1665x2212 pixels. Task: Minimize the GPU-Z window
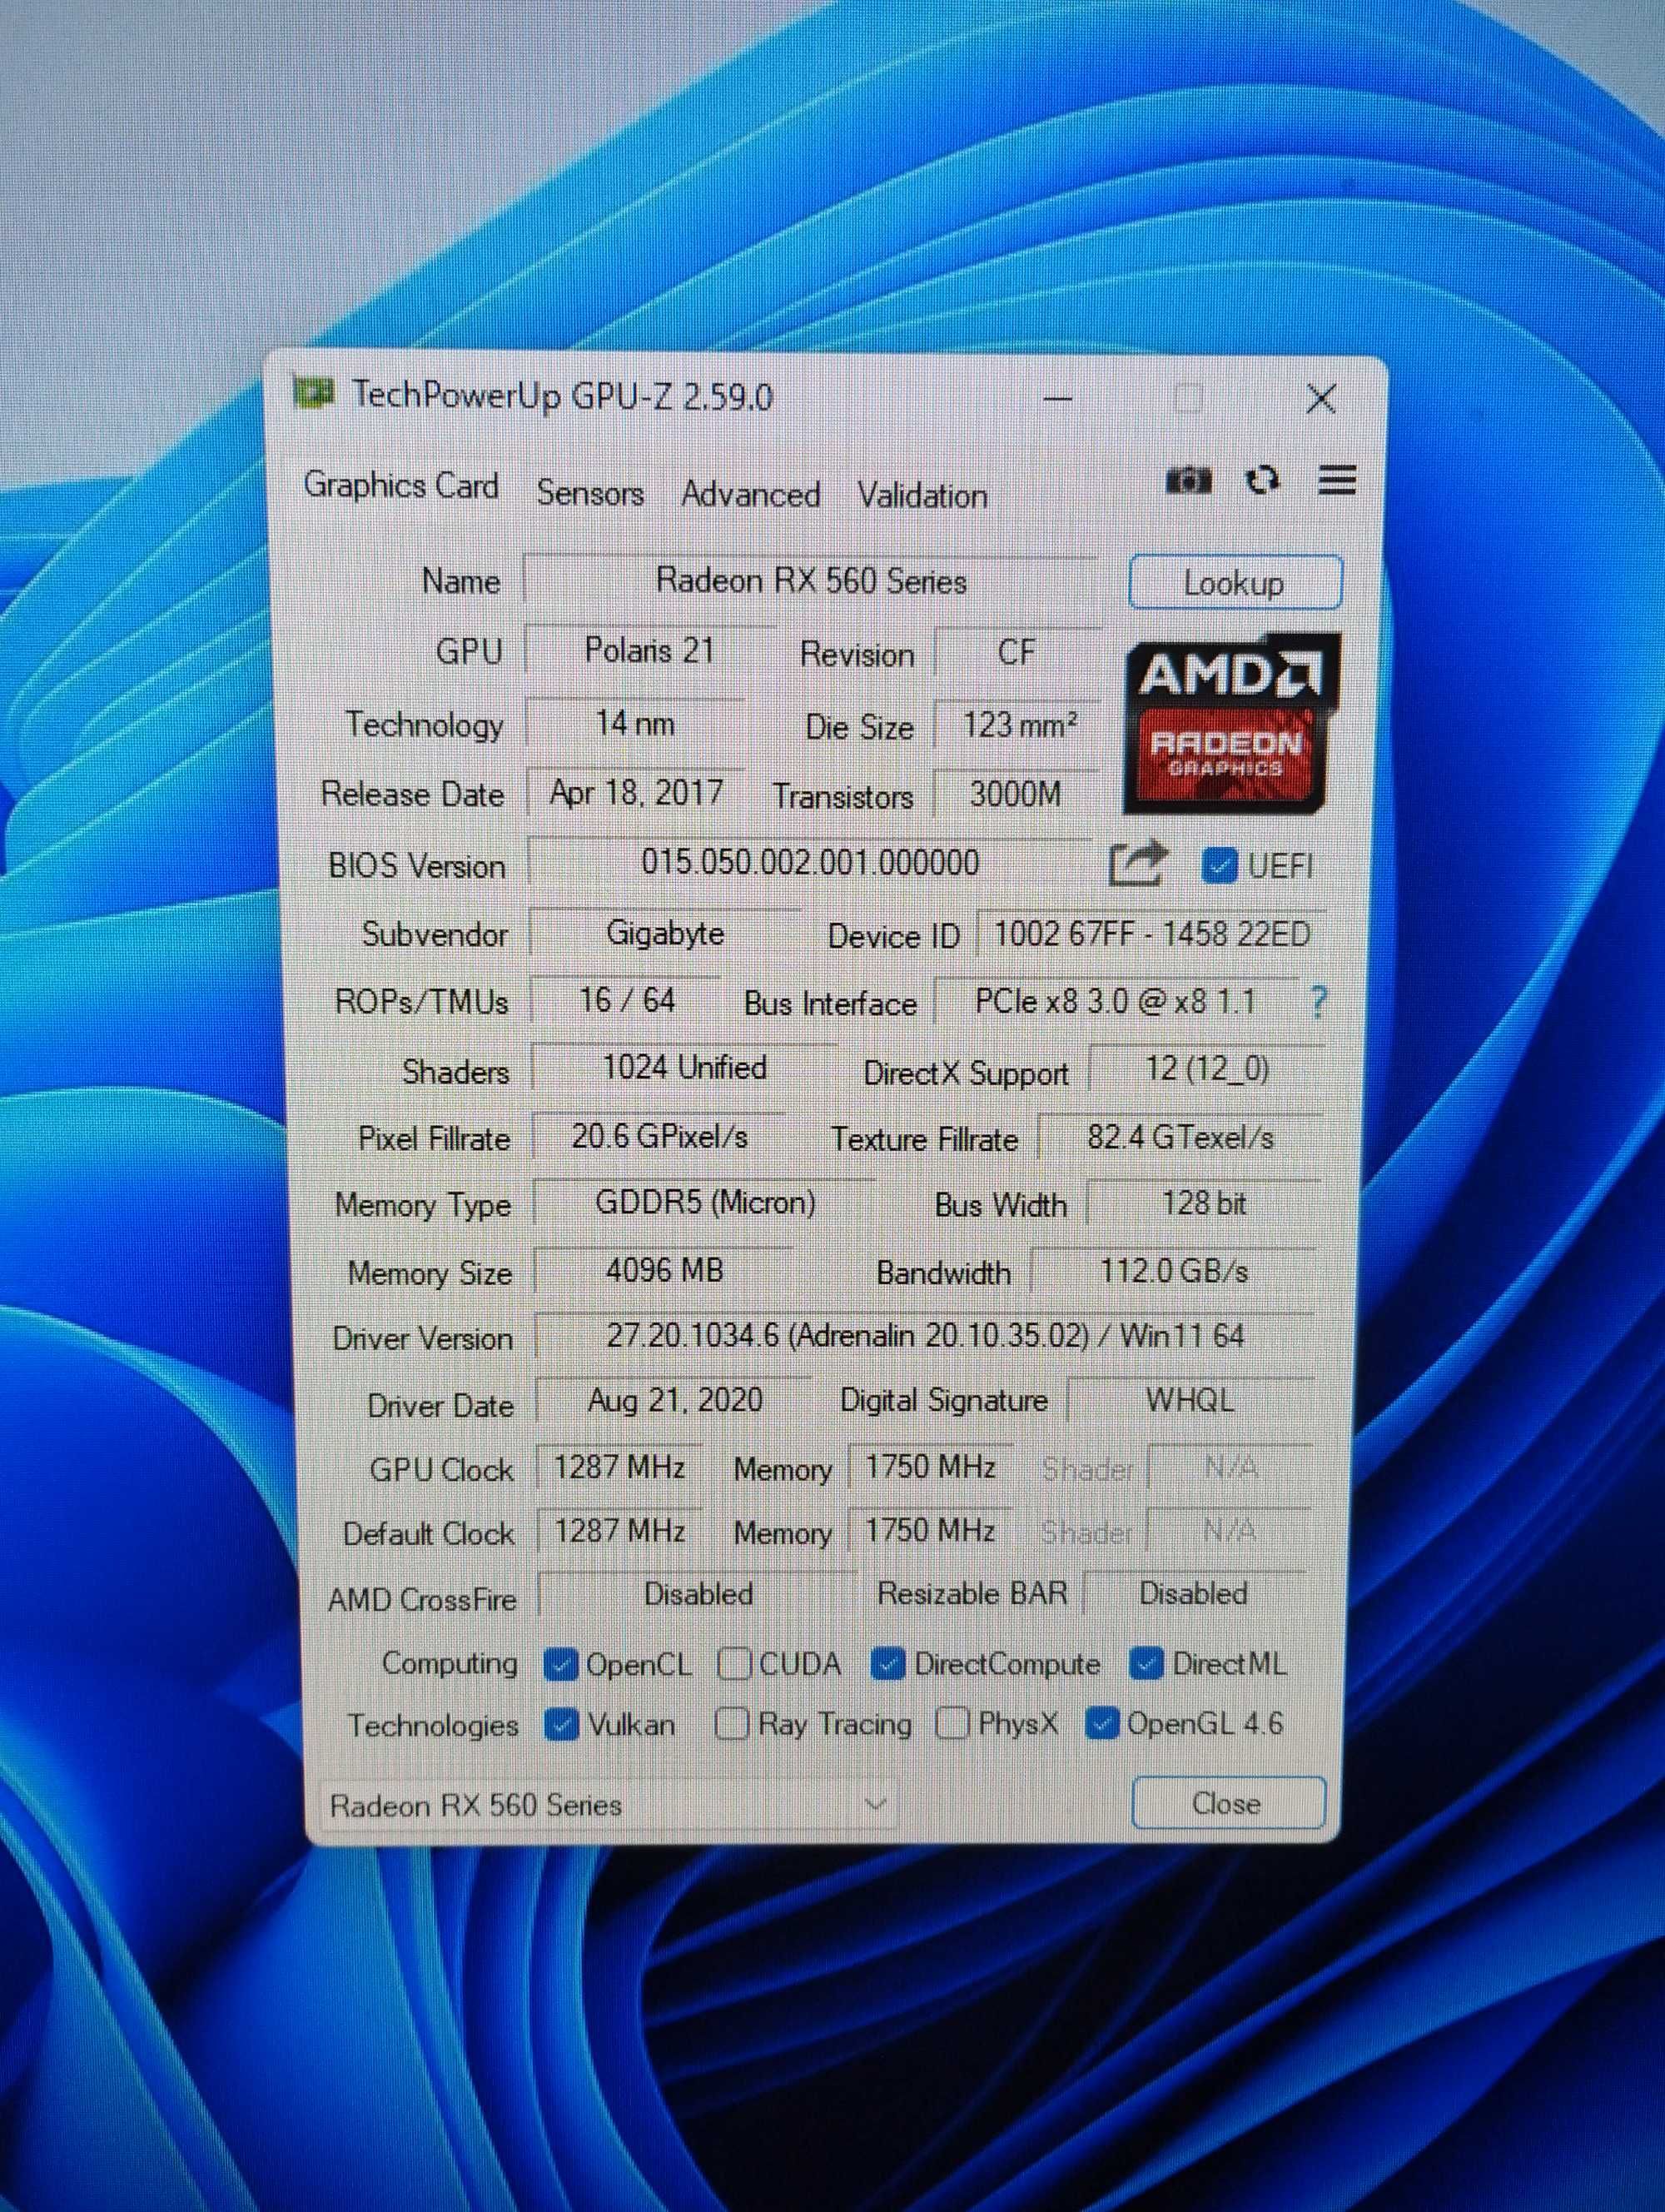[x=1057, y=398]
